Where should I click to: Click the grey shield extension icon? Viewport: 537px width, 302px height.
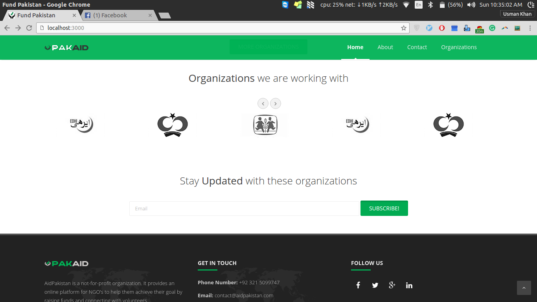click(417, 28)
